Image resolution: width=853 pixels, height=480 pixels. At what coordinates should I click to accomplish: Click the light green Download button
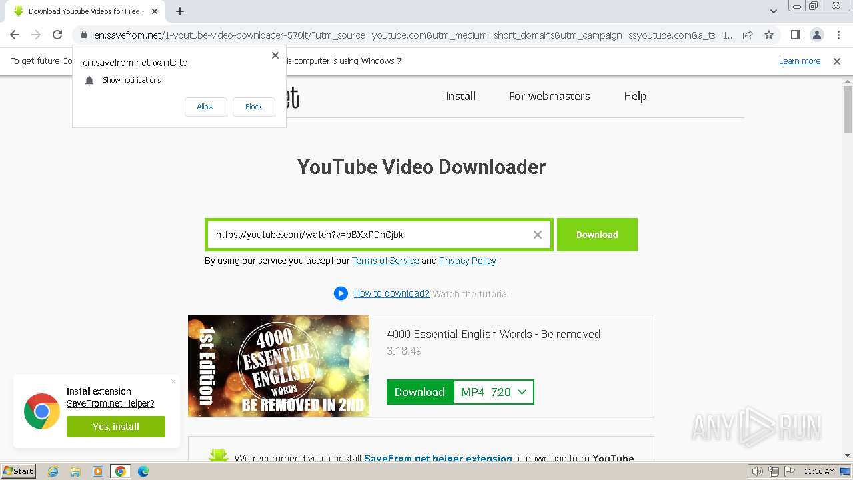coord(597,235)
